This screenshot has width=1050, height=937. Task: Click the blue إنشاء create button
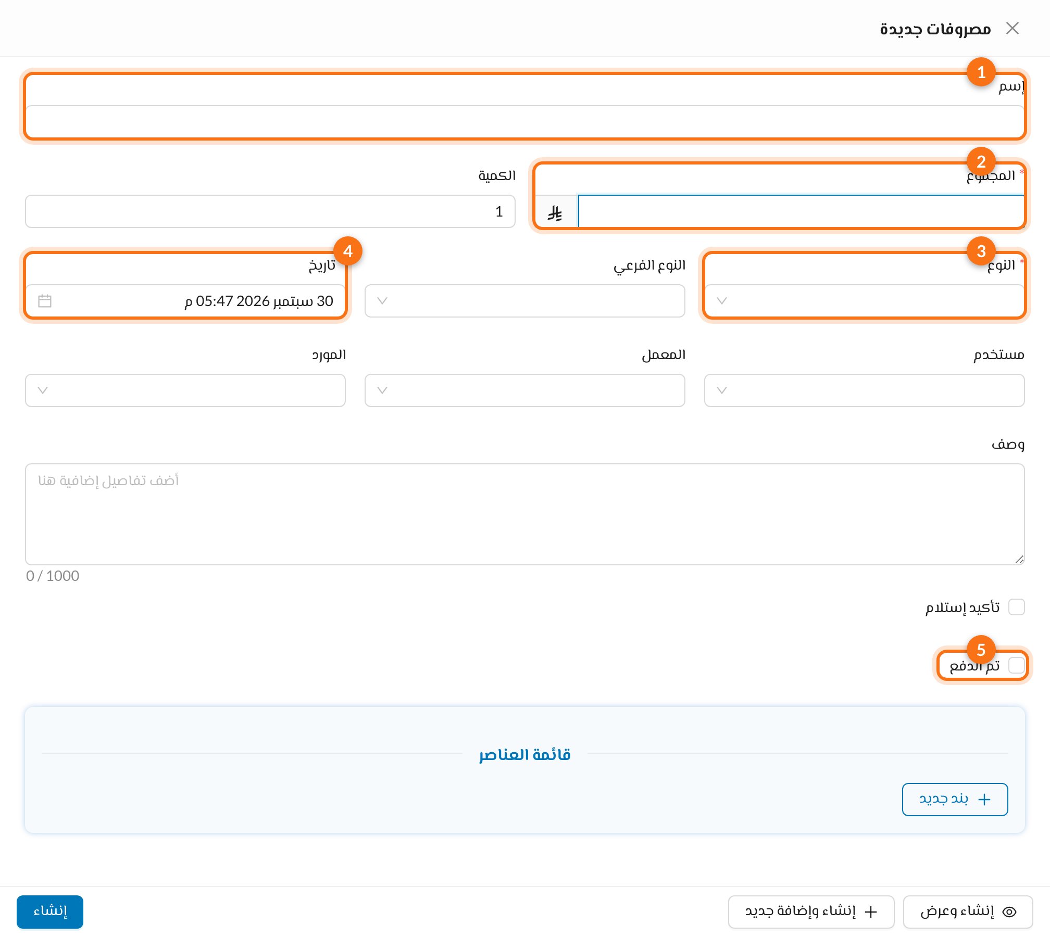pyautogui.click(x=50, y=911)
